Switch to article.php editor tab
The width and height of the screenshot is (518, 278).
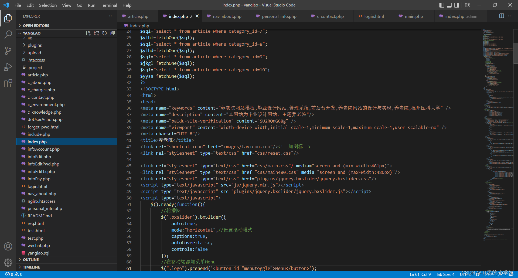click(x=138, y=16)
